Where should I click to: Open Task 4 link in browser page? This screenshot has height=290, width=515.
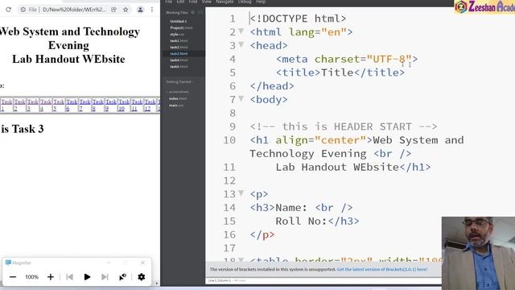(46, 105)
